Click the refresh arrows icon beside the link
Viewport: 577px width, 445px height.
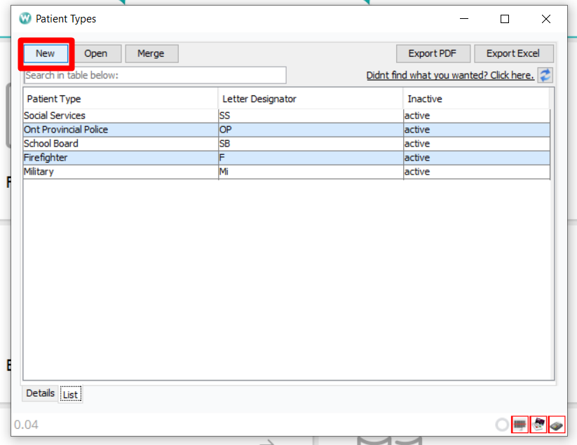545,75
